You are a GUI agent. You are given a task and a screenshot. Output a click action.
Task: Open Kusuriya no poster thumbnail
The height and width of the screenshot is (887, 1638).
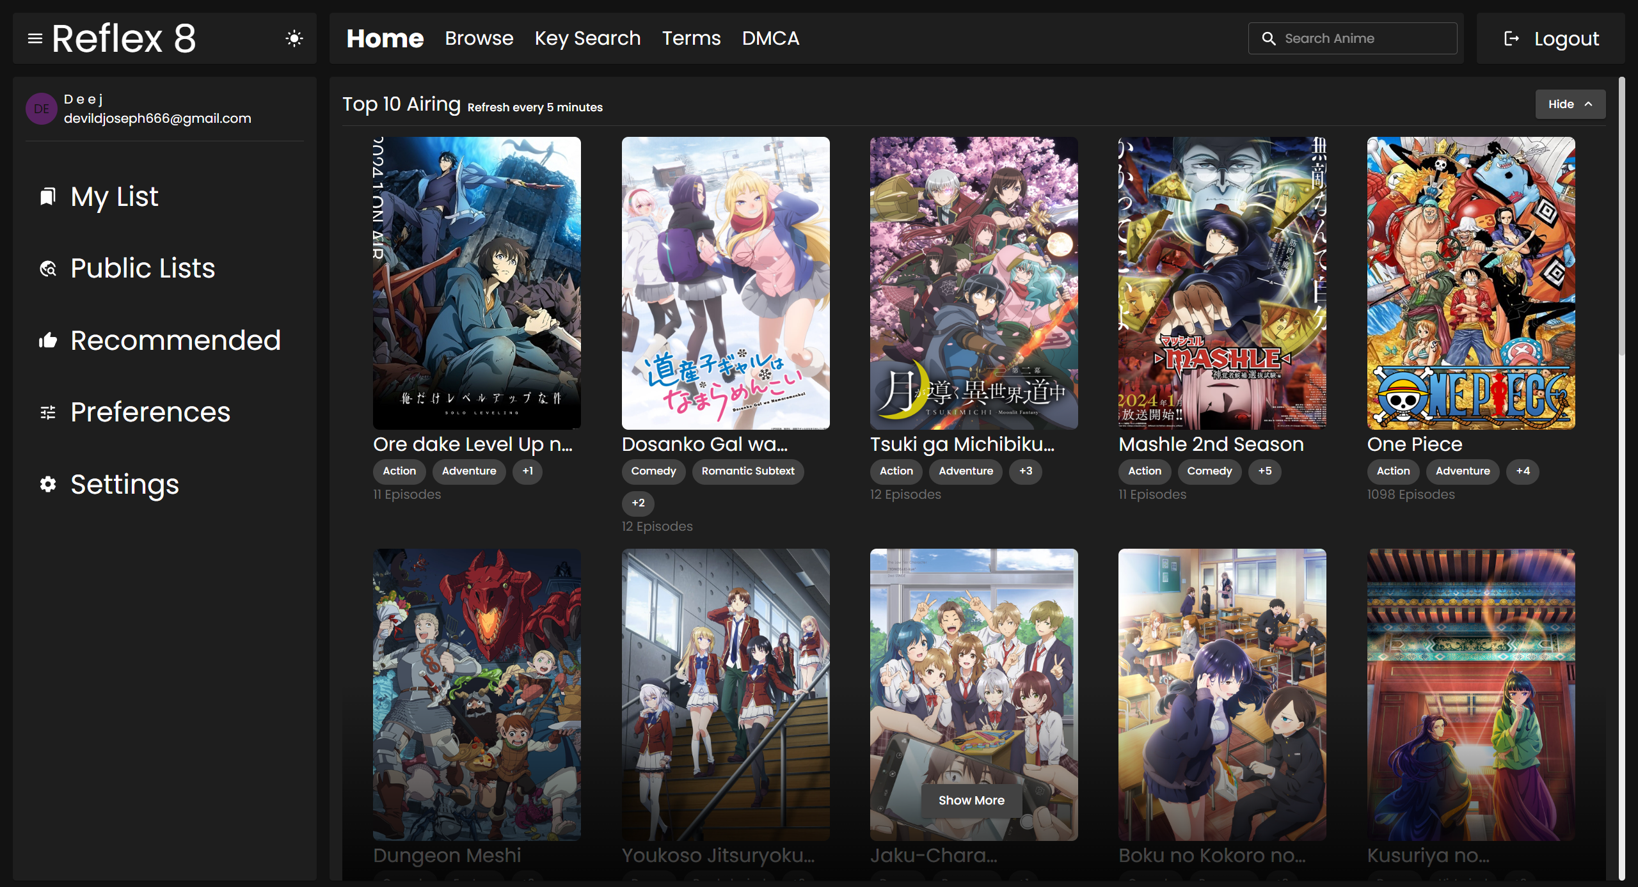1471,695
